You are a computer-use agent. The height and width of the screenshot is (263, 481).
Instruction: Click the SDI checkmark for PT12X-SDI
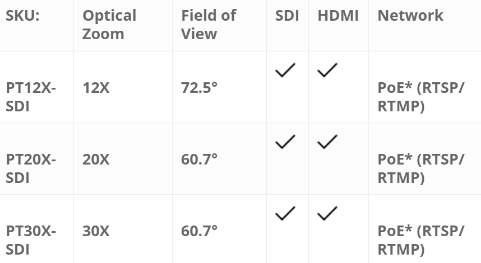coord(285,71)
